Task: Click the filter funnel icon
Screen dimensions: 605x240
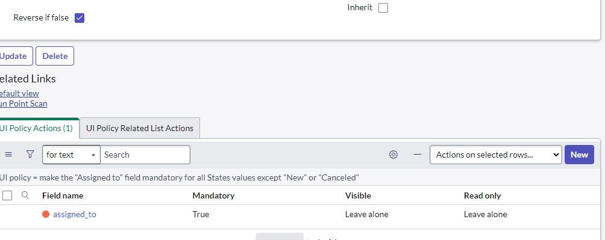Action: pos(30,155)
